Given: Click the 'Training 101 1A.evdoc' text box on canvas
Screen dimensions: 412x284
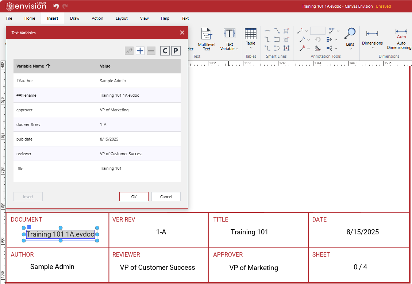Looking at the screenshot, I should tap(61, 234).
